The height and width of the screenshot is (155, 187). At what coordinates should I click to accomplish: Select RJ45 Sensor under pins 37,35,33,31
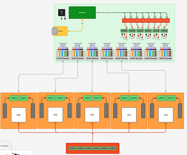(x=92, y=55)
